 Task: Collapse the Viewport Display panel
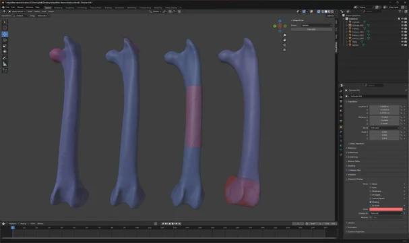point(354,180)
